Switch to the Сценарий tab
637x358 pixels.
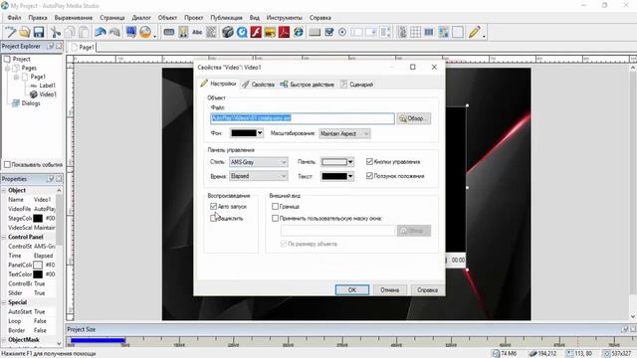[x=356, y=85]
